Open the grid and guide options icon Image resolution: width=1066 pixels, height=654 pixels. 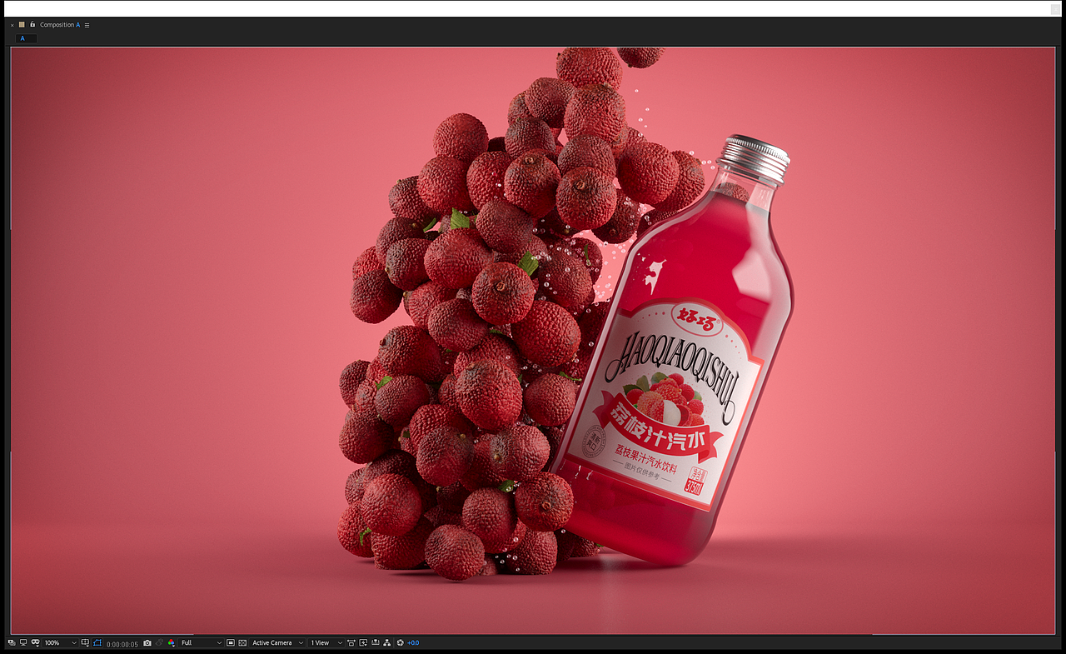(85, 643)
